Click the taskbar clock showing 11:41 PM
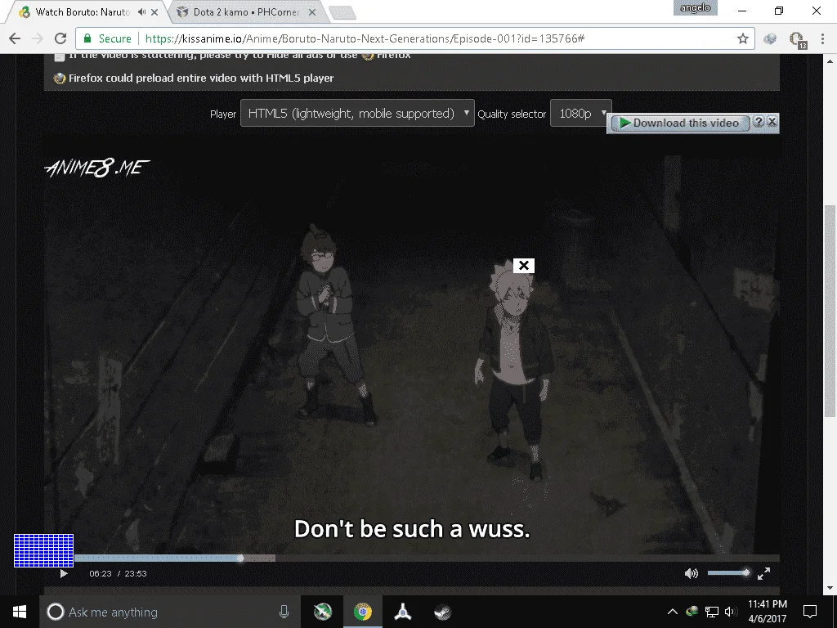This screenshot has height=628, width=837. 767,612
